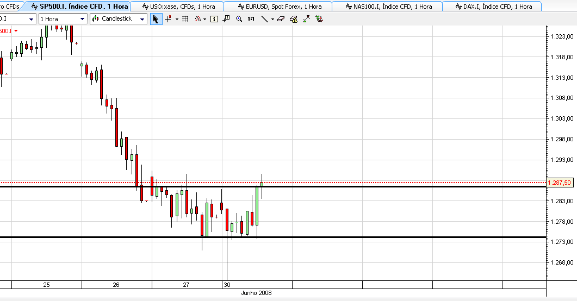Activate the crosshair cursor tool
This screenshot has width=577, height=301.
[168, 18]
